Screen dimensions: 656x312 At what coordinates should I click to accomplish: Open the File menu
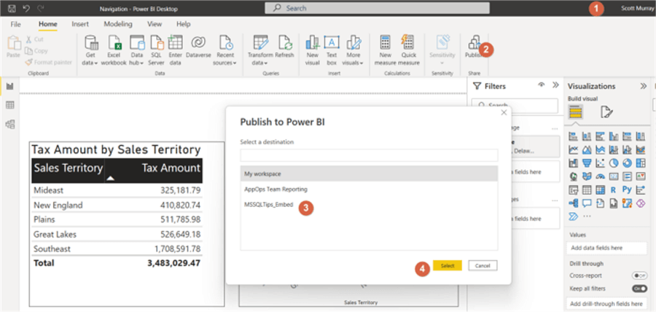[15, 24]
